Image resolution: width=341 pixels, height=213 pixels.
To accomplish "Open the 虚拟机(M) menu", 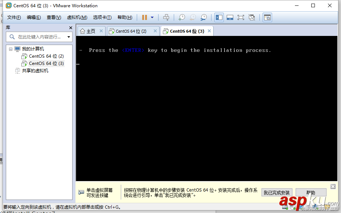I will point(77,17).
